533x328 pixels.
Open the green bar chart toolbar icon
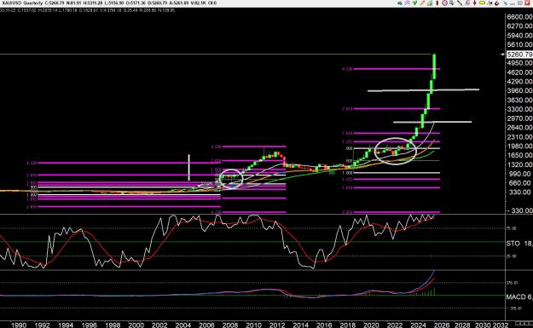pyautogui.click(x=430, y=3)
